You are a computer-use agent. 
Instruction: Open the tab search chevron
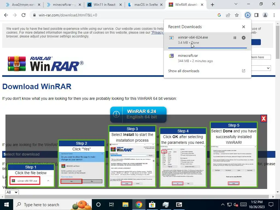(236, 4)
